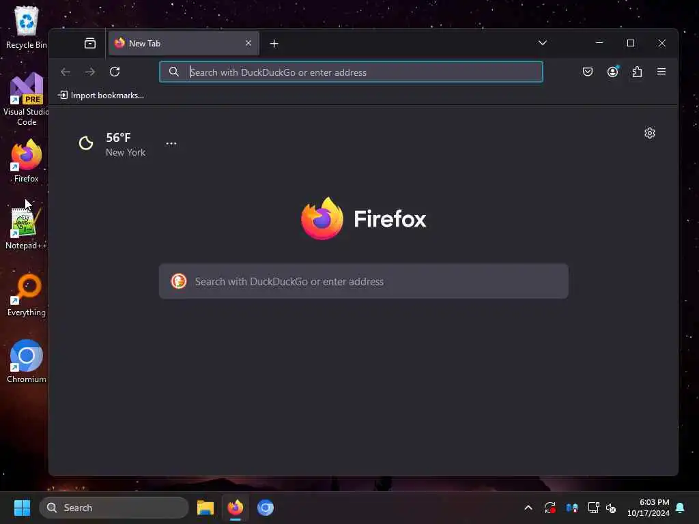Select Visual Studio Code desktop shortcut
699x524 pixels.
(27, 99)
